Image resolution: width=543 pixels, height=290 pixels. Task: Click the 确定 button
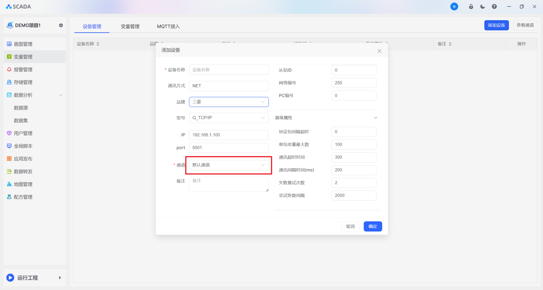(373, 226)
